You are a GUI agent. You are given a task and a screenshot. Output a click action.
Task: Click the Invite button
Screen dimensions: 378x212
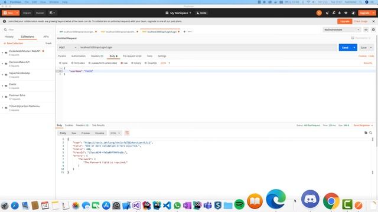[x=201, y=13]
